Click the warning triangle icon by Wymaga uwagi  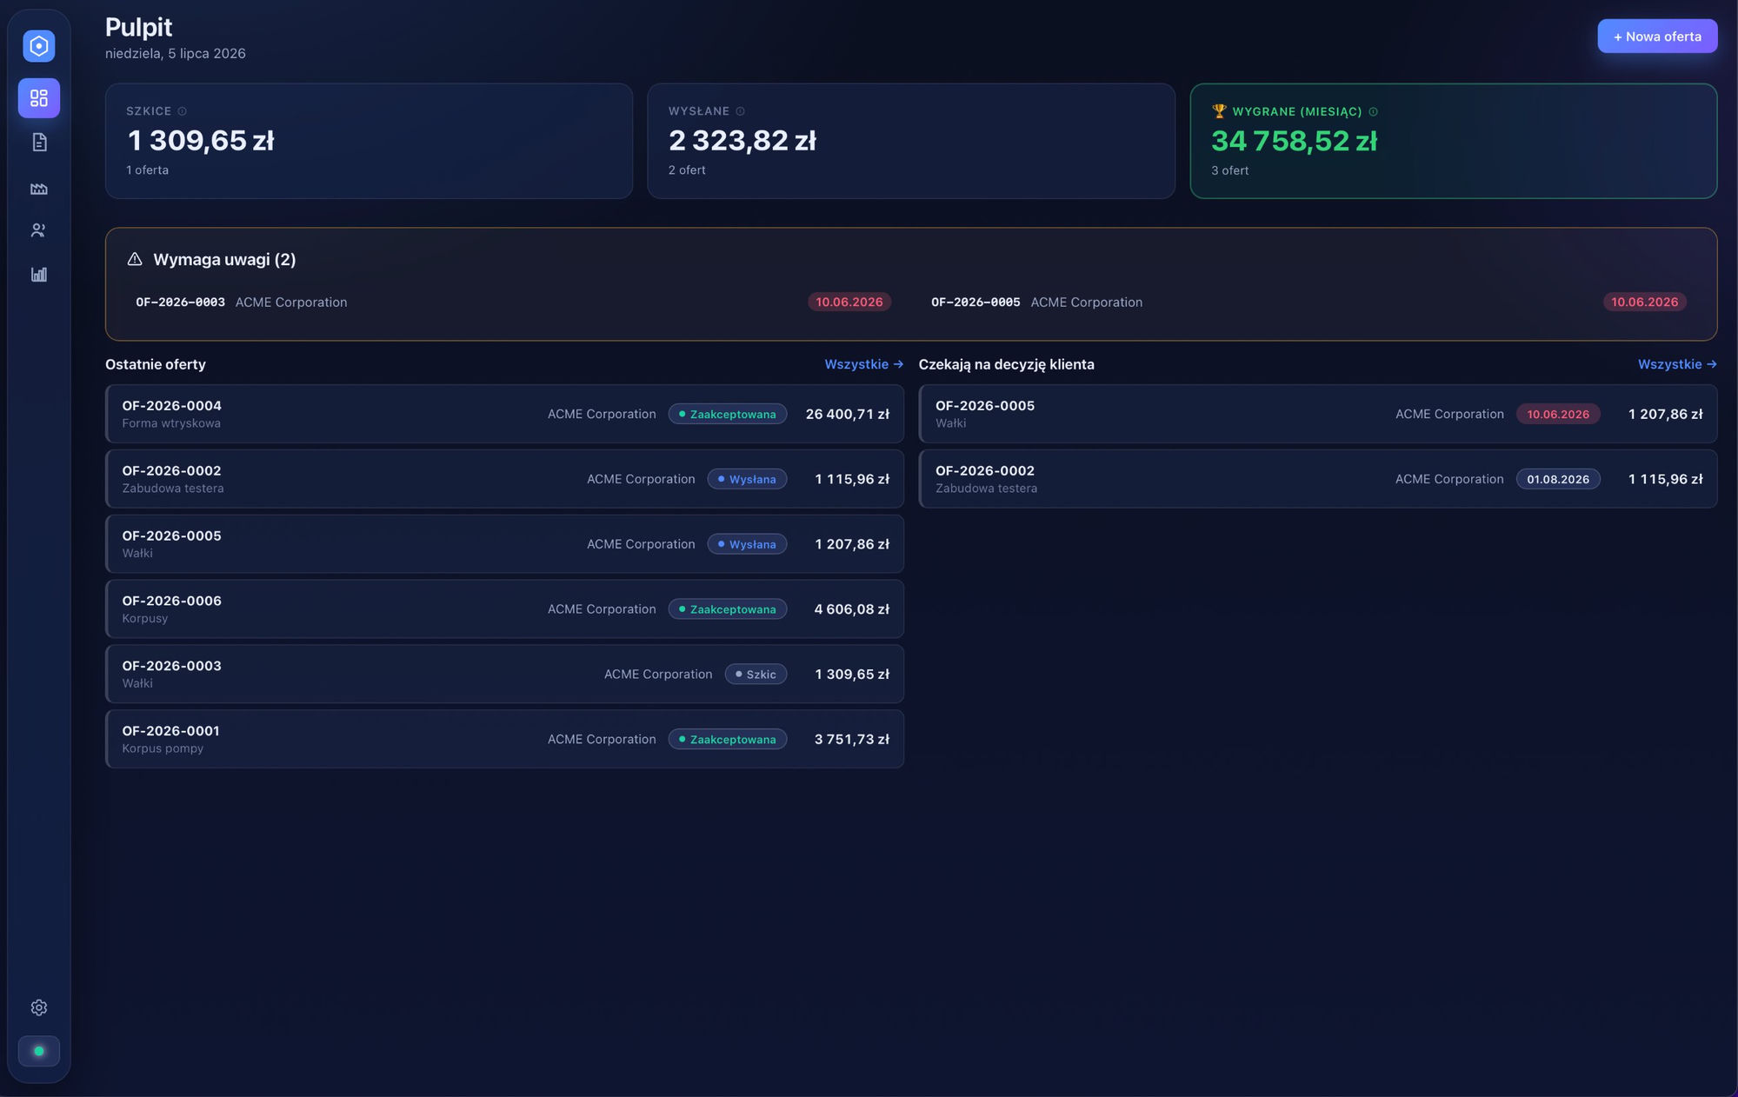coord(135,259)
